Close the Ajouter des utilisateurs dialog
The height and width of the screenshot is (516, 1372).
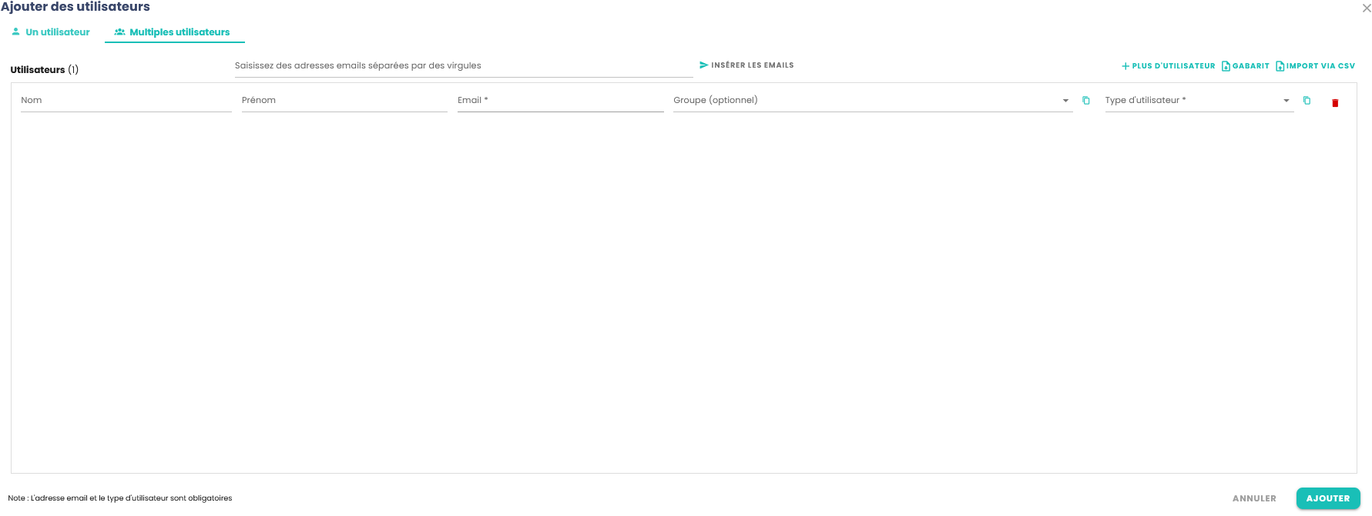coord(1367,8)
